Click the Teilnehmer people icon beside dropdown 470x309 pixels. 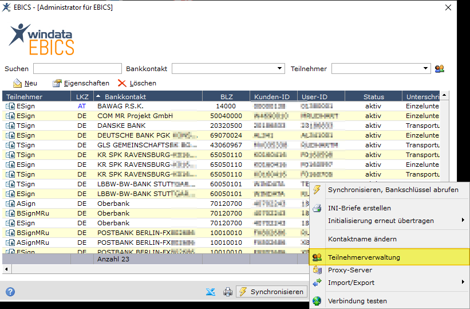(x=440, y=69)
